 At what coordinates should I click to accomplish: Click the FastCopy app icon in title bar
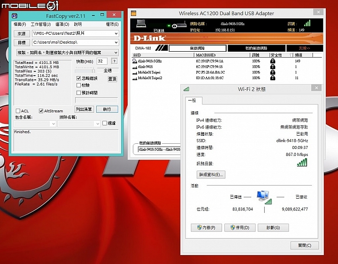click(x=15, y=16)
